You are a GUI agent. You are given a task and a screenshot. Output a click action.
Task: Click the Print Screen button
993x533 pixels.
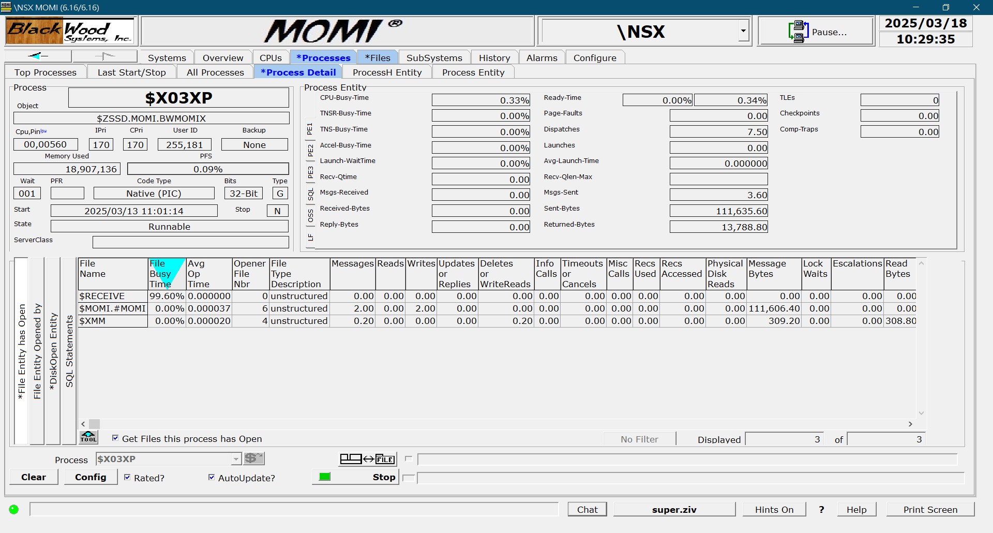930,509
